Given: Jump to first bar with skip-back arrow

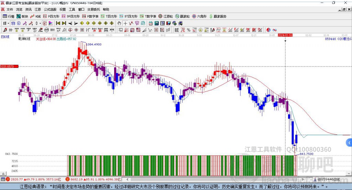Looking at the screenshot, I should 58,23.
